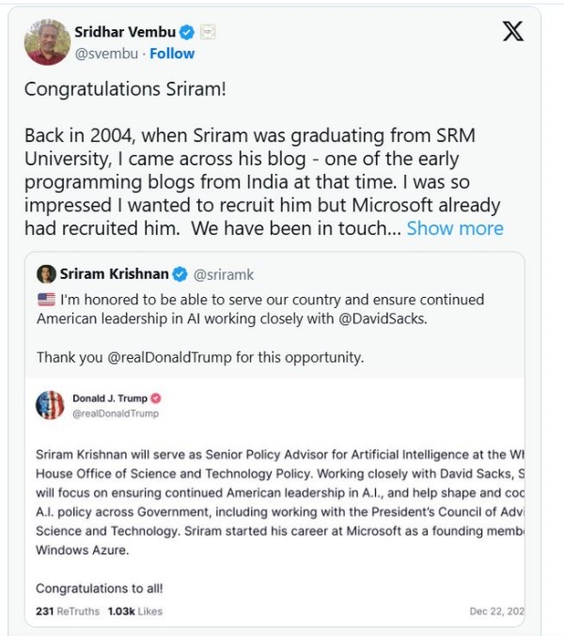Click the American flag emoji
Screen dimensions: 564x636
[46, 300]
